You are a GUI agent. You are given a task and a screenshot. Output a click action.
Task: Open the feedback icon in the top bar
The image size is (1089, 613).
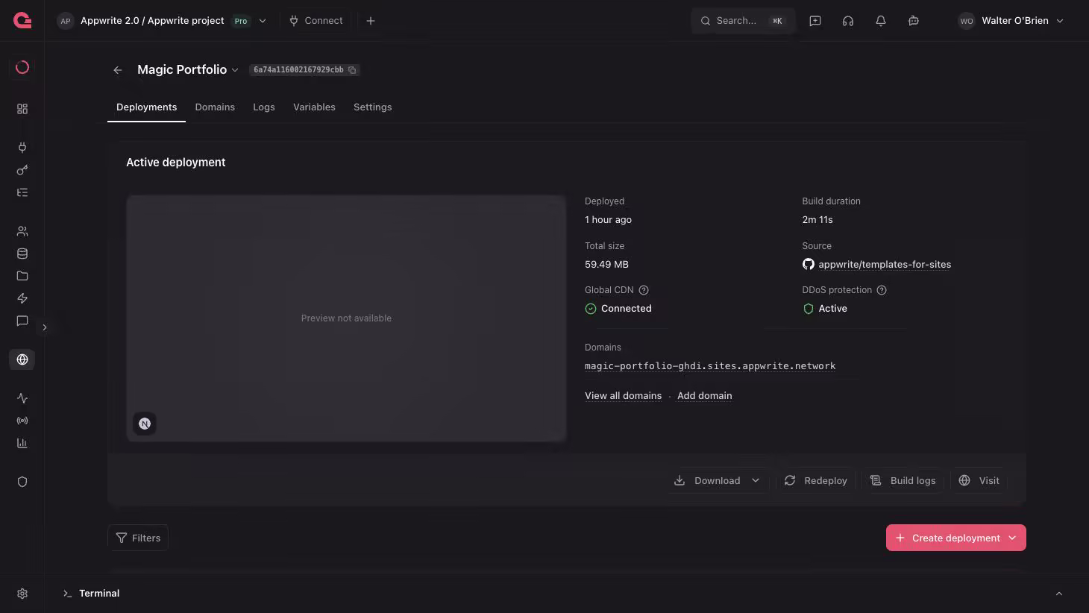pos(815,21)
